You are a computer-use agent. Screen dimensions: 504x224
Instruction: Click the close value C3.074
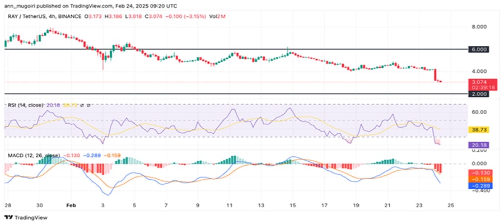tap(153, 16)
